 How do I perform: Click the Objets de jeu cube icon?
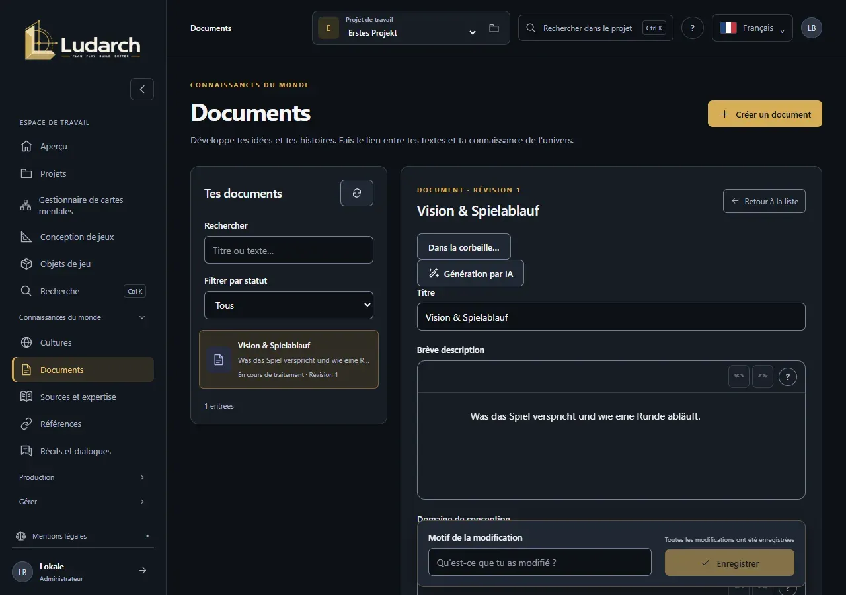click(26, 264)
